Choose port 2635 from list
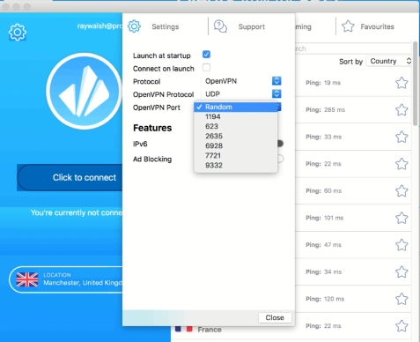 236,136
